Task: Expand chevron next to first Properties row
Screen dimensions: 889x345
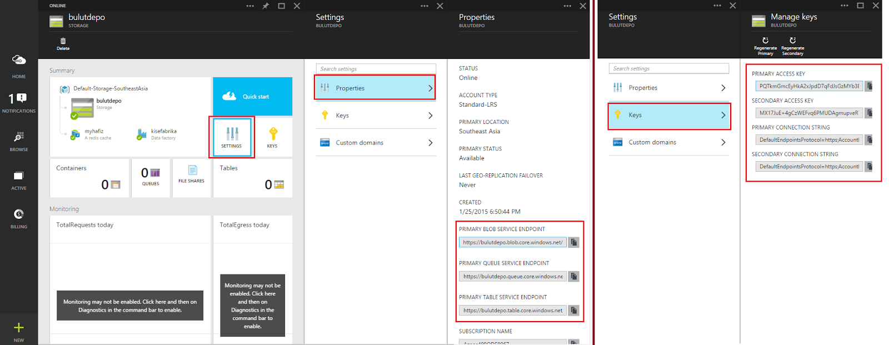Action: tap(430, 88)
